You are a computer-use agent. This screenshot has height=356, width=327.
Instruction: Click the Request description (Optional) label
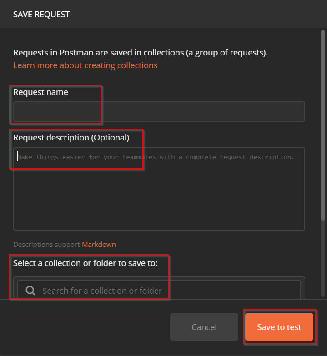(71, 137)
